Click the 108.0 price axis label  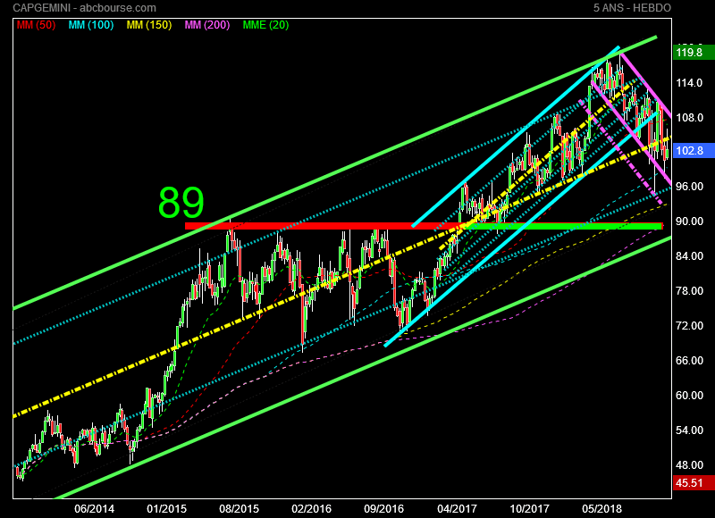point(689,118)
